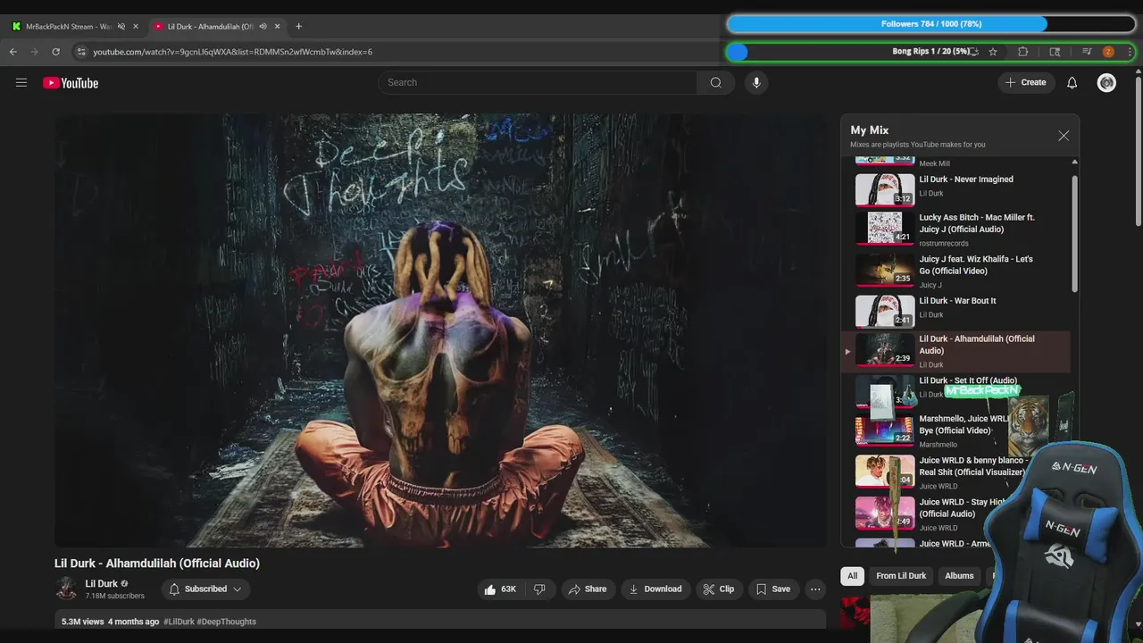Download the video

[x=655, y=589]
